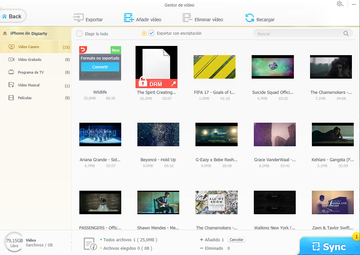Focus the Buscar search field

[303, 34]
